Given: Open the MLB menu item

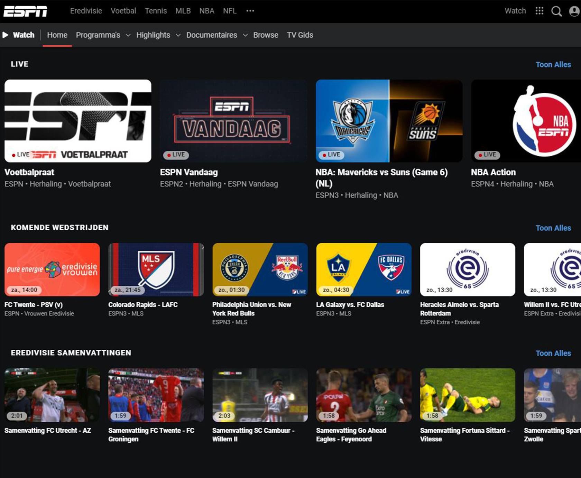Looking at the screenshot, I should (x=183, y=11).
